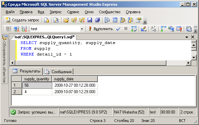Click Выполнить to execute the query
The width and height of the screenshot is (199, 125).
pyautogui.click(x=101, y=29)
